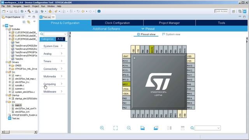Click the Test.ioc tab file icon
This screenshot has width=249, height=140.
tap(41, 17)
